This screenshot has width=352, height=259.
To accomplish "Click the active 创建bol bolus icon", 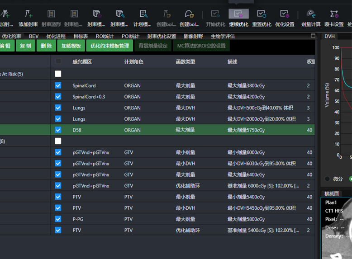I will 189,14.
